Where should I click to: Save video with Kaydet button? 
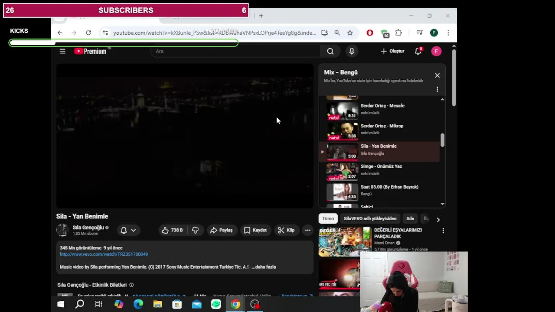coord(255,230)
